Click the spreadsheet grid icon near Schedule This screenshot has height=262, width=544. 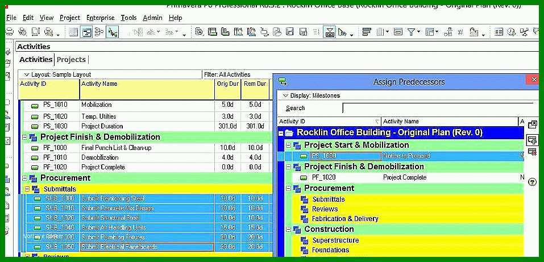(499, 32)
